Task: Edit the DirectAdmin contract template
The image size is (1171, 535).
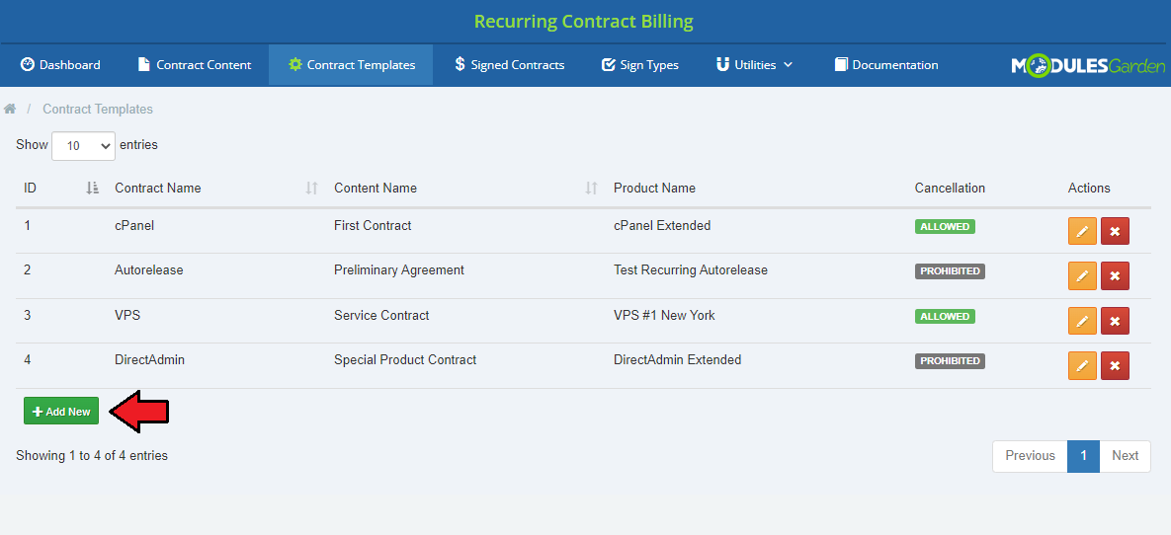Action: [x=1082, y=365]
